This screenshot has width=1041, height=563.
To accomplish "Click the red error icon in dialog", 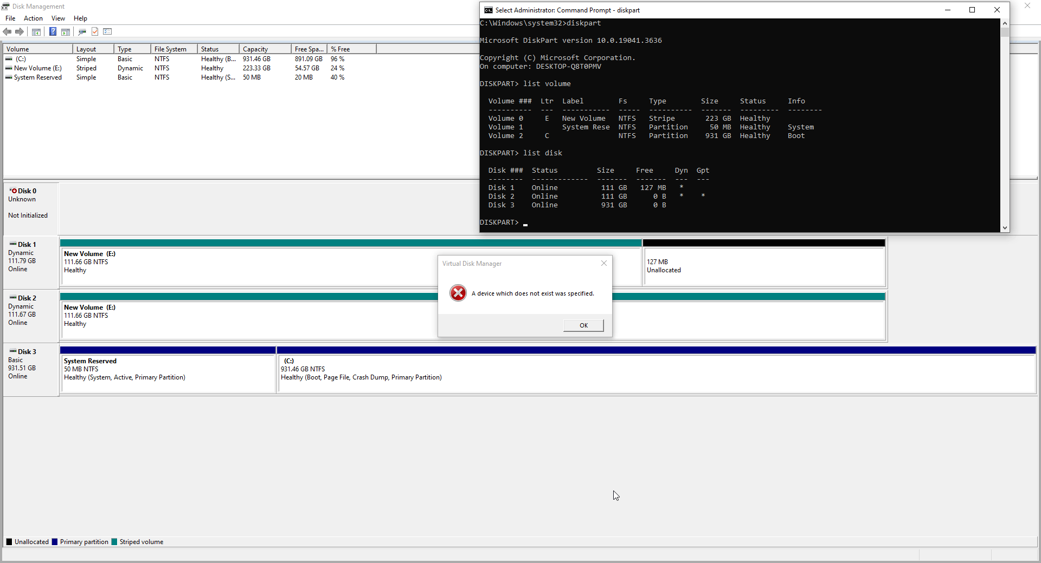I will (x=458, y=293).
